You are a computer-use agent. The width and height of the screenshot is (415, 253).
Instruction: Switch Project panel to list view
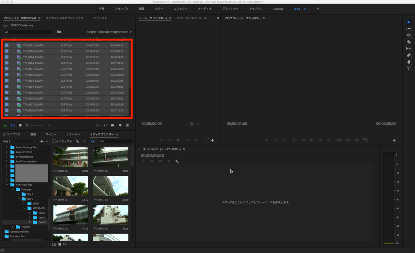point(13,125)
